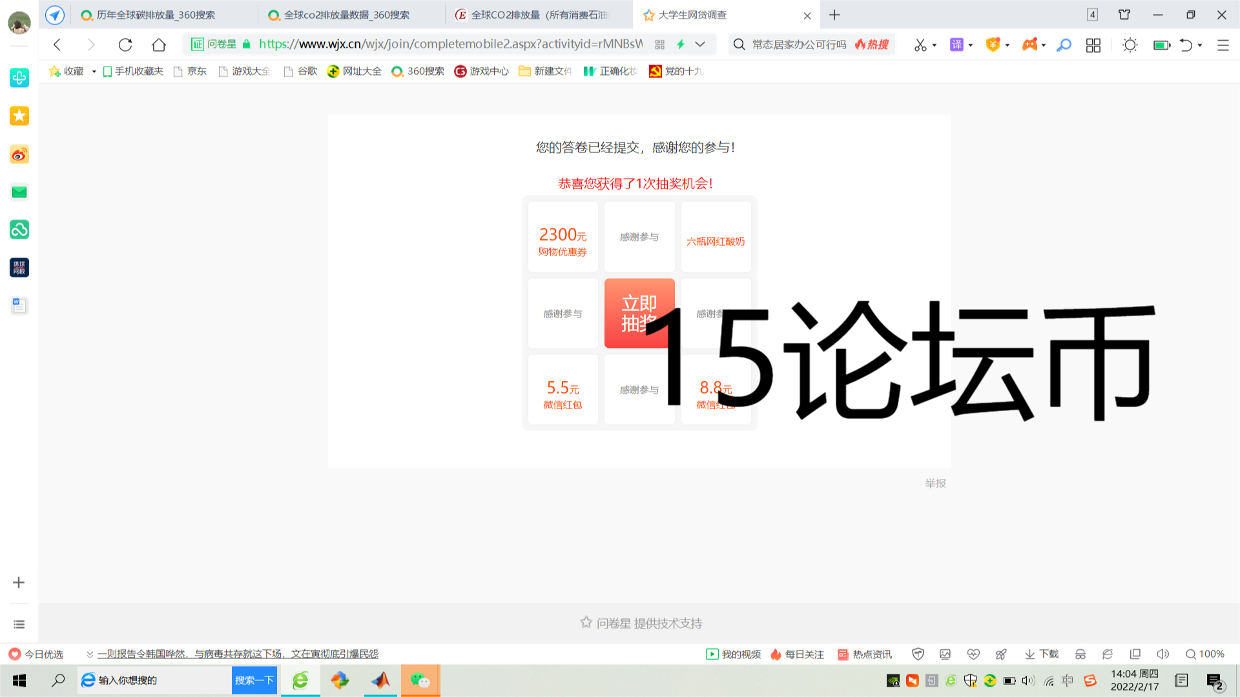Open the undo closed tab dropdown arrow
Image resolution: width=1240 pixels, height=697 pixels.
1200,45
